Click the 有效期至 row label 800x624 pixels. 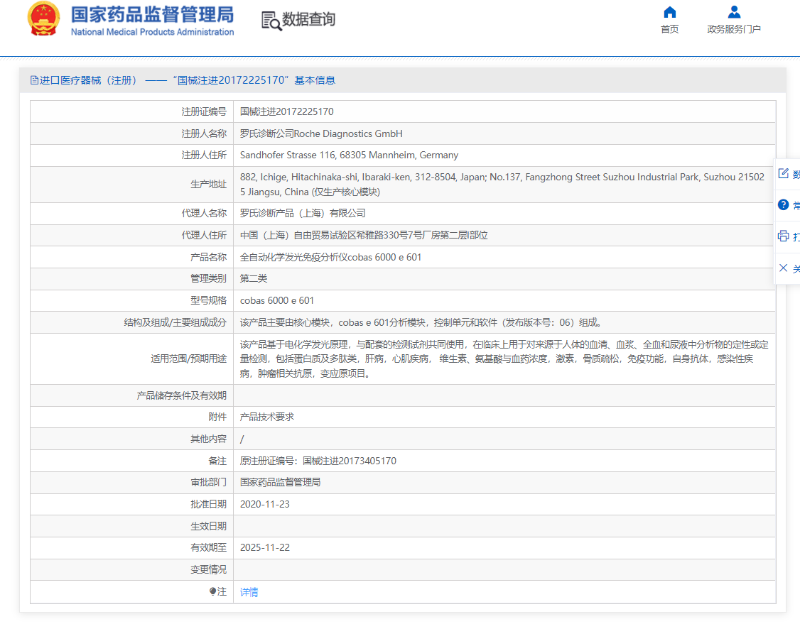pyautogui.click(x=209, y=547)
